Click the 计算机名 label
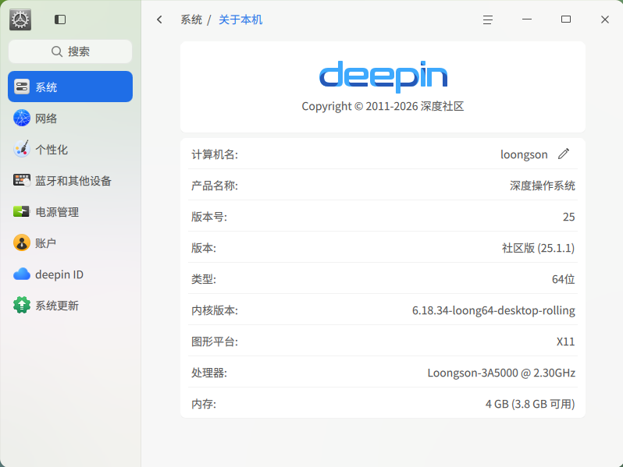 215,154
